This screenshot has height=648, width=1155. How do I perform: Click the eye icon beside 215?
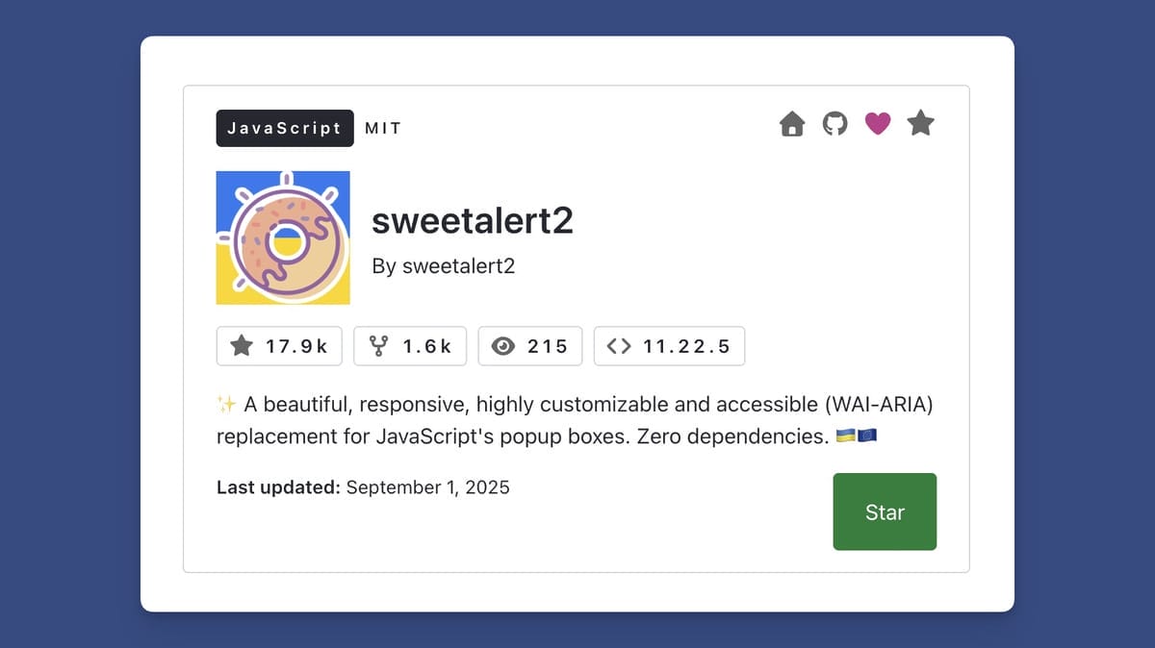[502, 347]
